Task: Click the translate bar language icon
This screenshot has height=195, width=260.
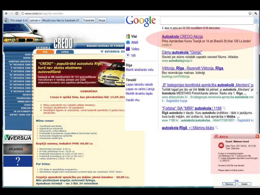Action: coord(7,21)
